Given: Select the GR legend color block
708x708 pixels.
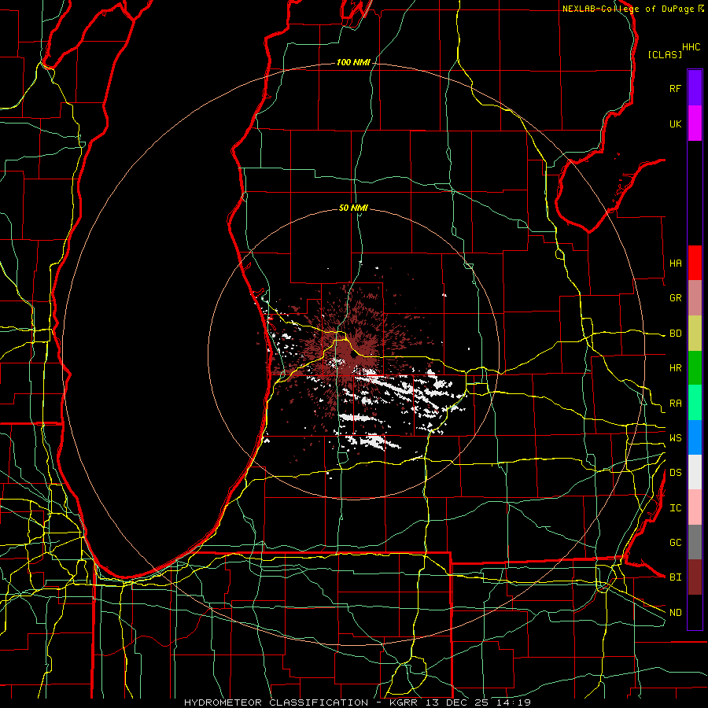Looking at the screenshot, I should pyautogui.click(x=695, y=298).
